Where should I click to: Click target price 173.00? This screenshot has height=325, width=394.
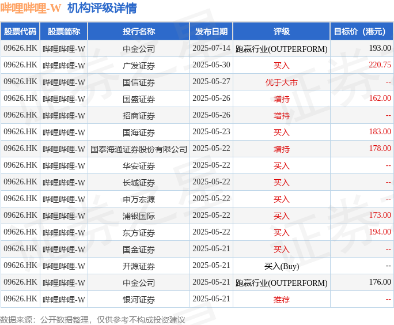click(380, 215)
